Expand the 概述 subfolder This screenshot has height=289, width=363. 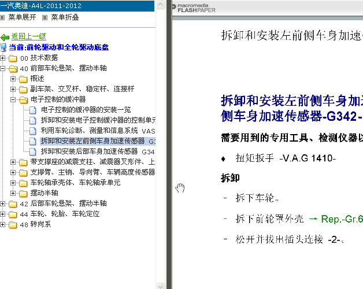[13, 79]
